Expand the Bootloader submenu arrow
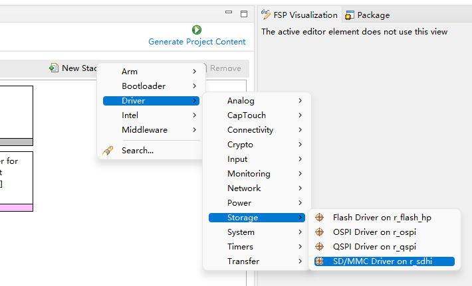 [194, 86]
